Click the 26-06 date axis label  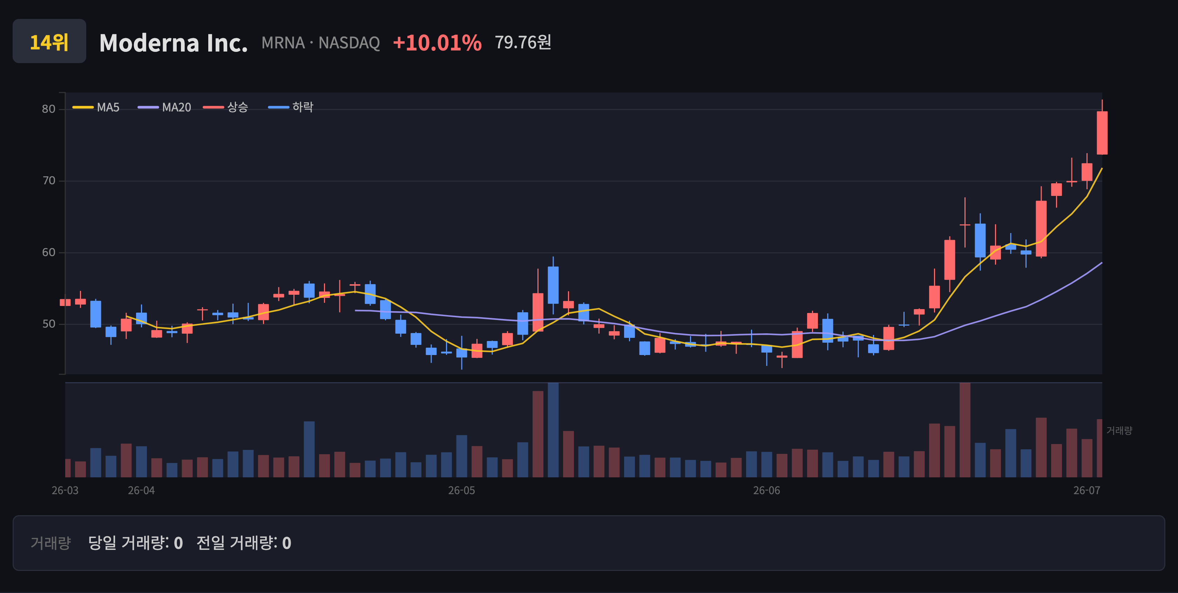pos(766,491)
